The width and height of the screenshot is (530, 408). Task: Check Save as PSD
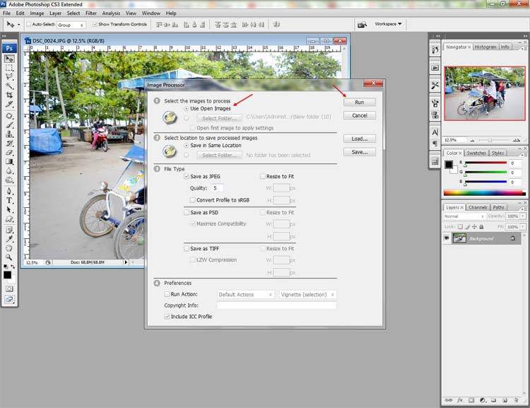pyautogui.click(x=187, y=212)
